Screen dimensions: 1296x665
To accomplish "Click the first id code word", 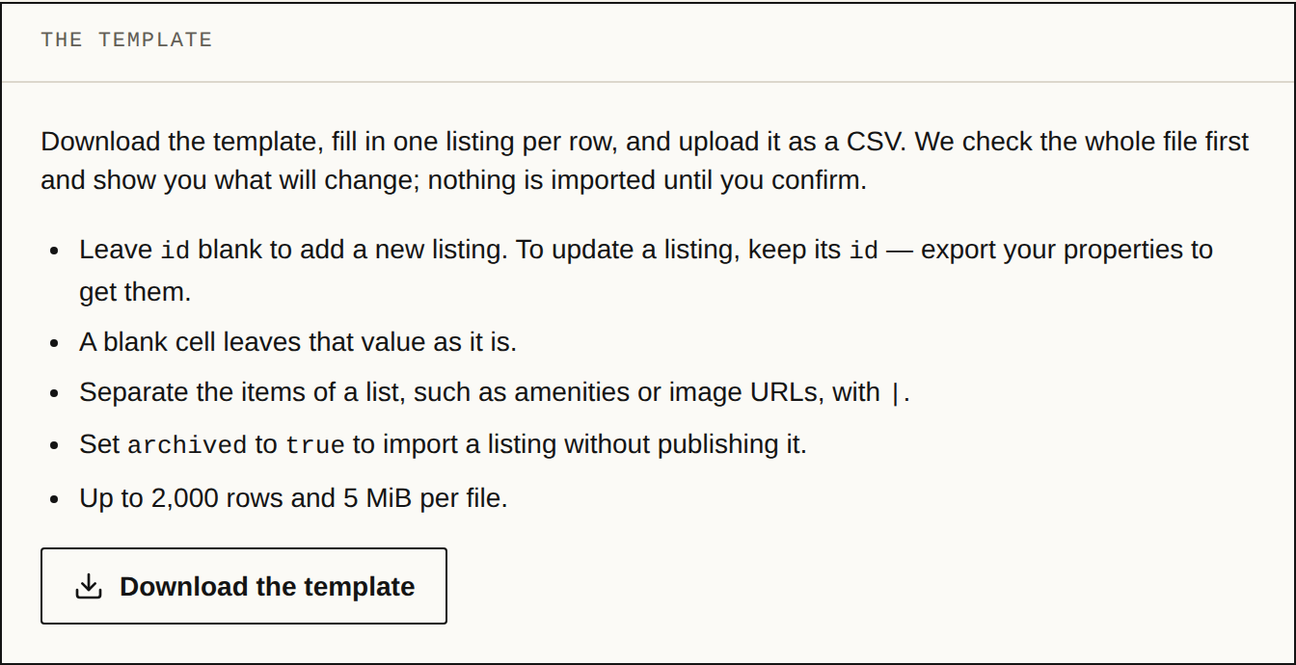I will pos(175,251).
